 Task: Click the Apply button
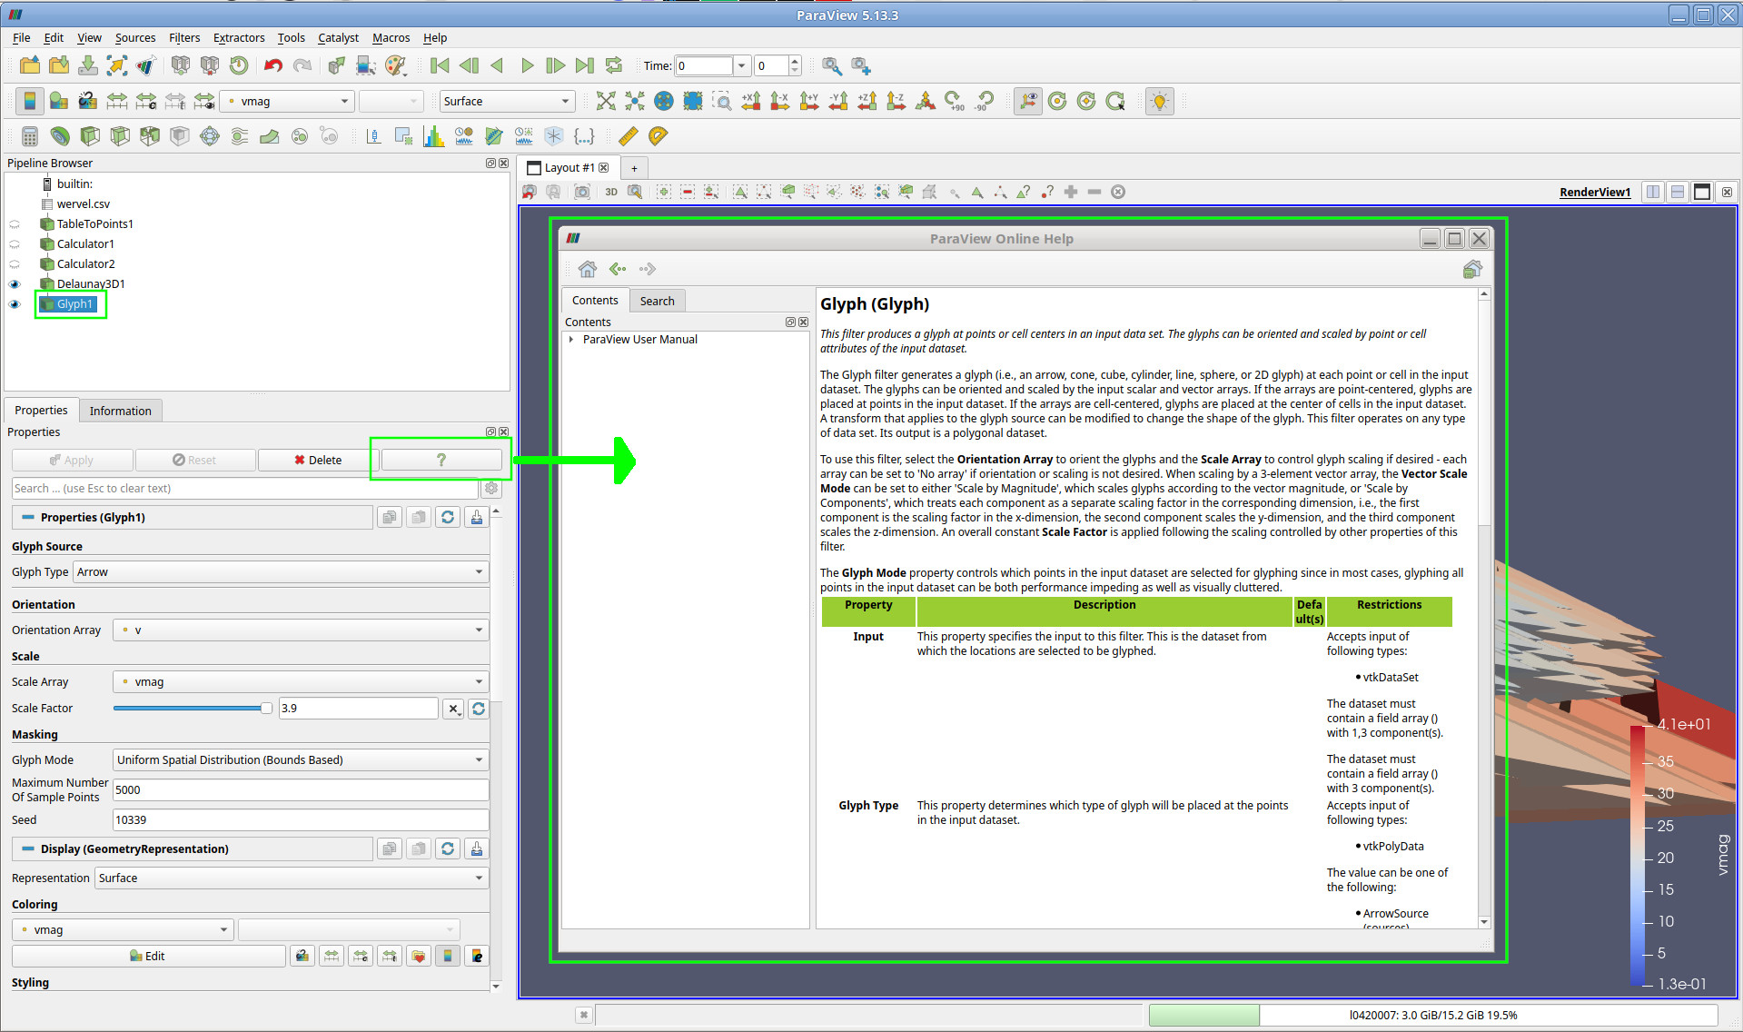[73, 460]
